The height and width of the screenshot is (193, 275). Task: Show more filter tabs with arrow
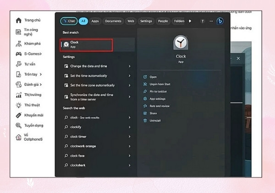pyautogui.click(x=190, y=21)
